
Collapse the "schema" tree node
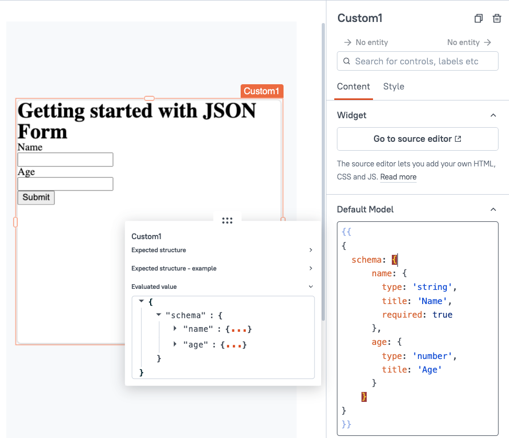coord(159,315)
